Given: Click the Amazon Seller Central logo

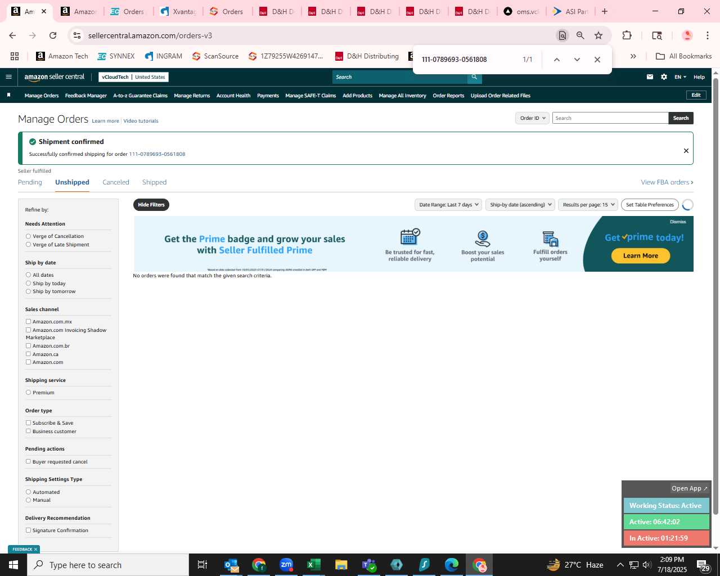Looking at the screenshot, I should [x=55, y=77].
